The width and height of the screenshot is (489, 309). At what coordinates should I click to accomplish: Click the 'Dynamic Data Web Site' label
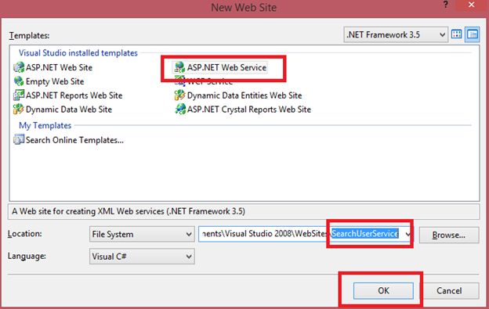69,110
